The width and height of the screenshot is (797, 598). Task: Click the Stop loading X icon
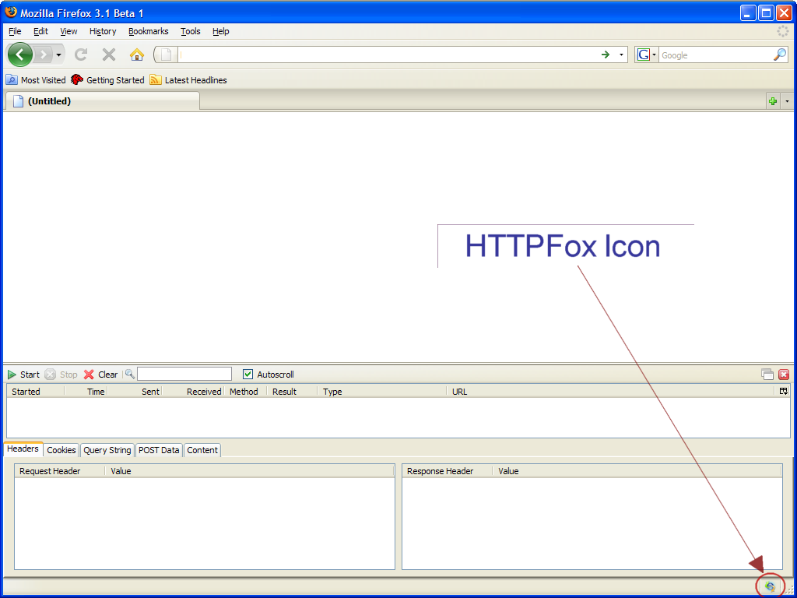tap(109, 55)
